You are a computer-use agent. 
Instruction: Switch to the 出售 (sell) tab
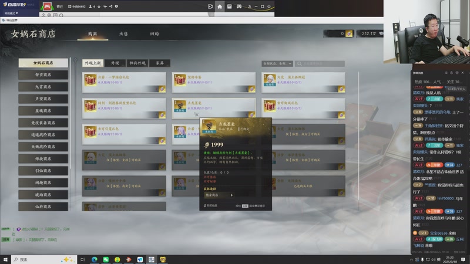[x=123, y=34]
